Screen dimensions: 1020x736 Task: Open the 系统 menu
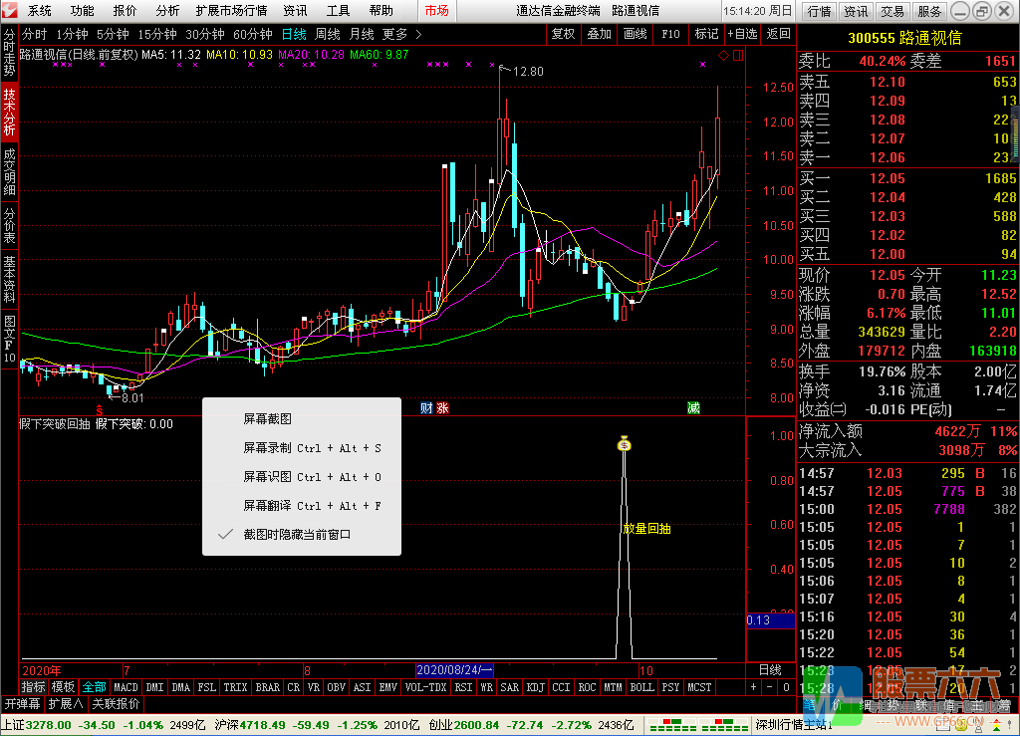pos(39,11)
